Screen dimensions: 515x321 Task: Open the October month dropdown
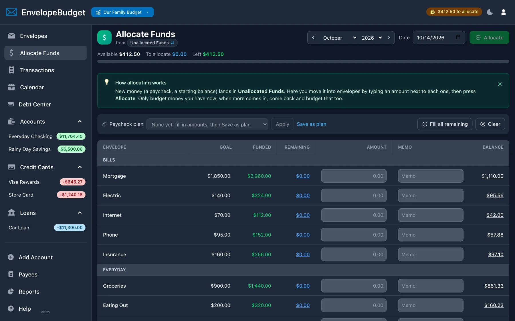pyautogui.click(x=340, y=38)
